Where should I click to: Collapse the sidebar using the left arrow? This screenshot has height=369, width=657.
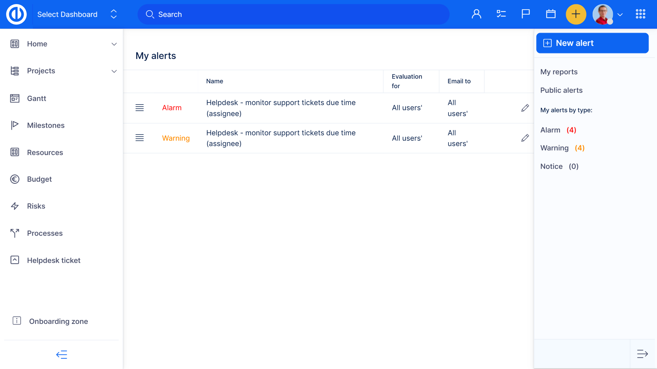point(62,355)
